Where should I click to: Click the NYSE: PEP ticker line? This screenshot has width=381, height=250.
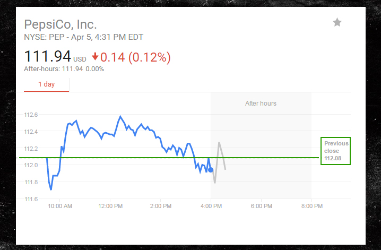coord(83,37)
